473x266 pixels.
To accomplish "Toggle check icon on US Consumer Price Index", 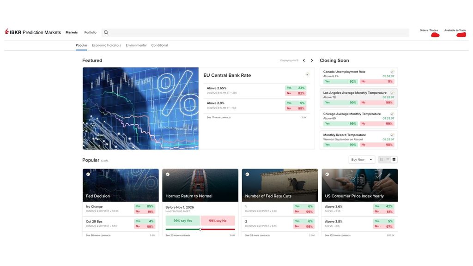I will pyautogui.click(x=327, y=174).
